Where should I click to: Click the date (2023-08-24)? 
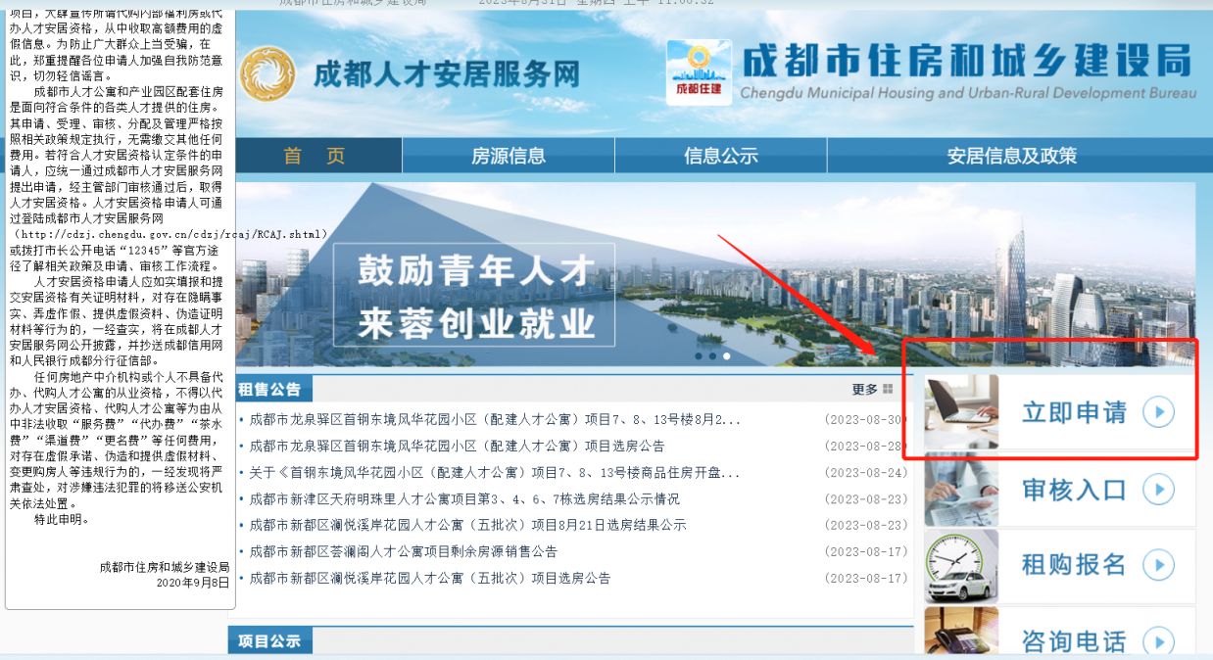[x=865, y=473]
